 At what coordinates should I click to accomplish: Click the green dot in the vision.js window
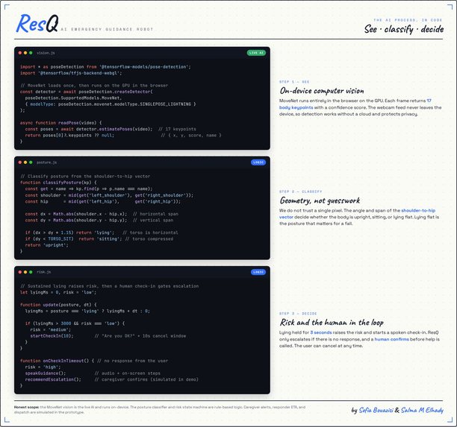[x=31, y=53]
